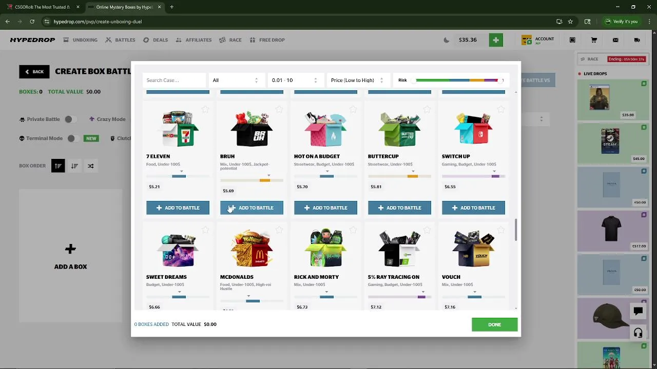
Task: Favorite the Hot On A Budget star
Action: (353, 109)
